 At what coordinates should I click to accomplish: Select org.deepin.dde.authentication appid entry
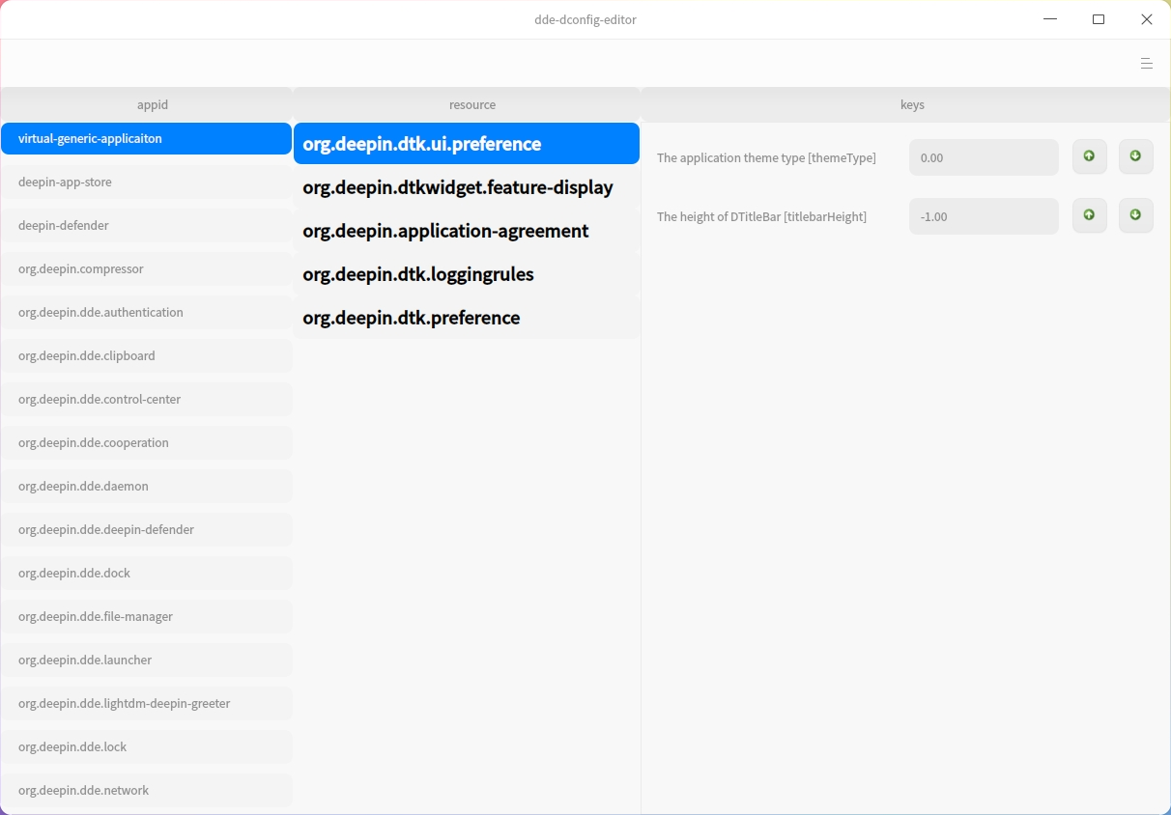(146, 312)
